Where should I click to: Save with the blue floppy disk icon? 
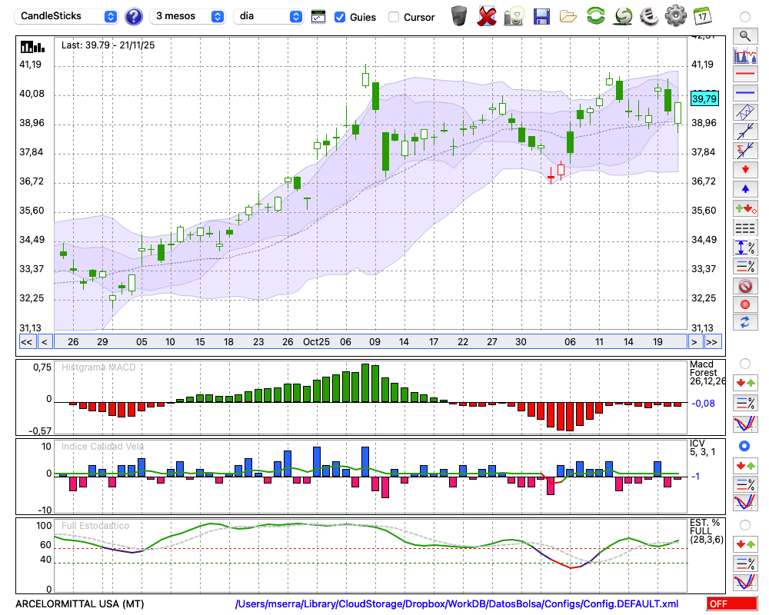[541, 16]
